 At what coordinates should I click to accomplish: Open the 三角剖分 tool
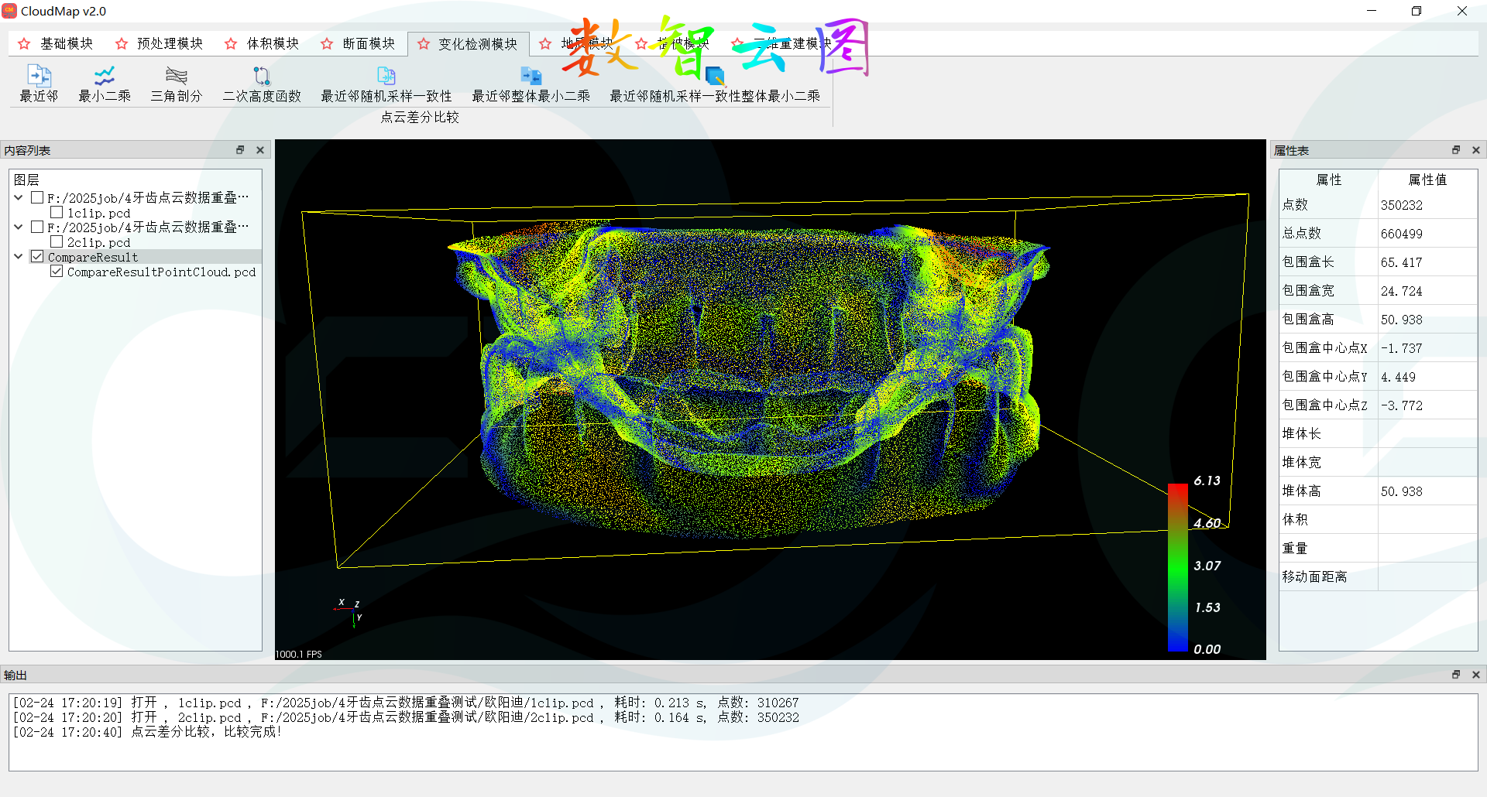click(x=176, y=83)
